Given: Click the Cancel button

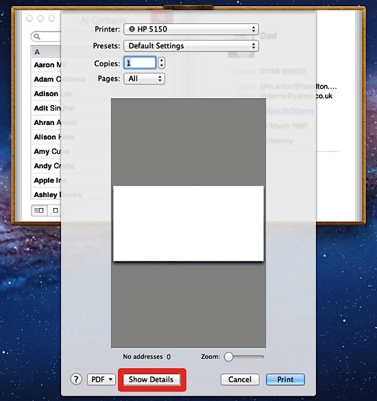Looking at the screenshot, I should (x=240, y=379).
